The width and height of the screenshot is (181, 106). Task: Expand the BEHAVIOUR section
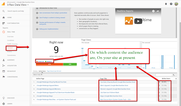pos(11,71)
